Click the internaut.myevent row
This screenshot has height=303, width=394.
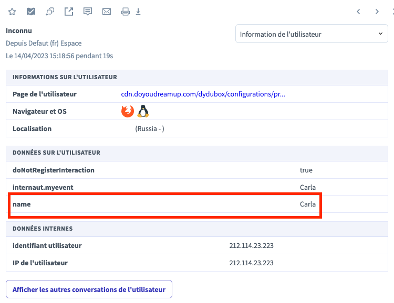point(164,187)
